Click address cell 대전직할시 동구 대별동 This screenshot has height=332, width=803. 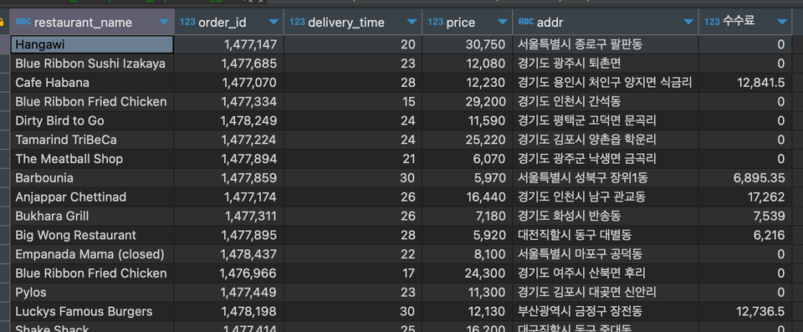606,235
